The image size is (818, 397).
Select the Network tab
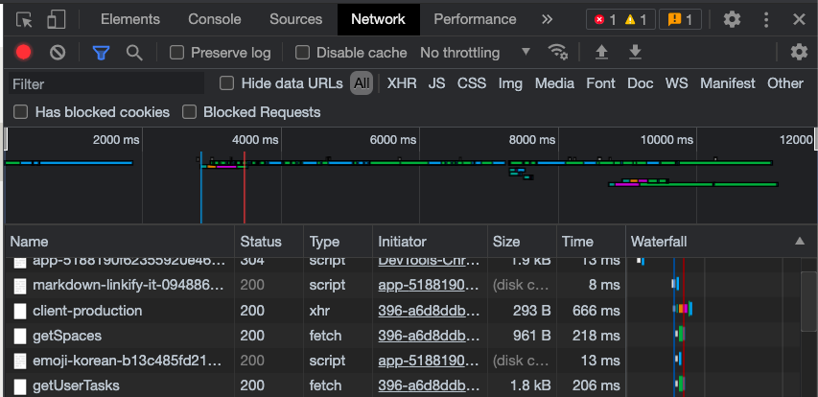[x=378, y=20]
